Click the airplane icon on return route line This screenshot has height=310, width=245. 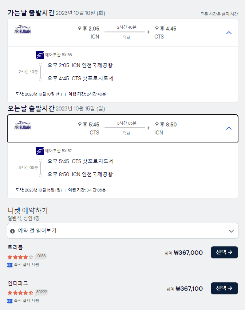(148, 128)
